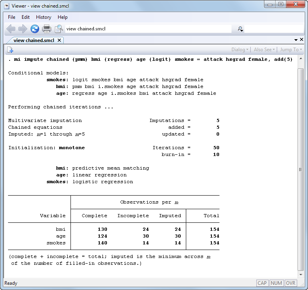Close the view chained.smcl tab
308x290 pixels.
click(x=59, y=40)
